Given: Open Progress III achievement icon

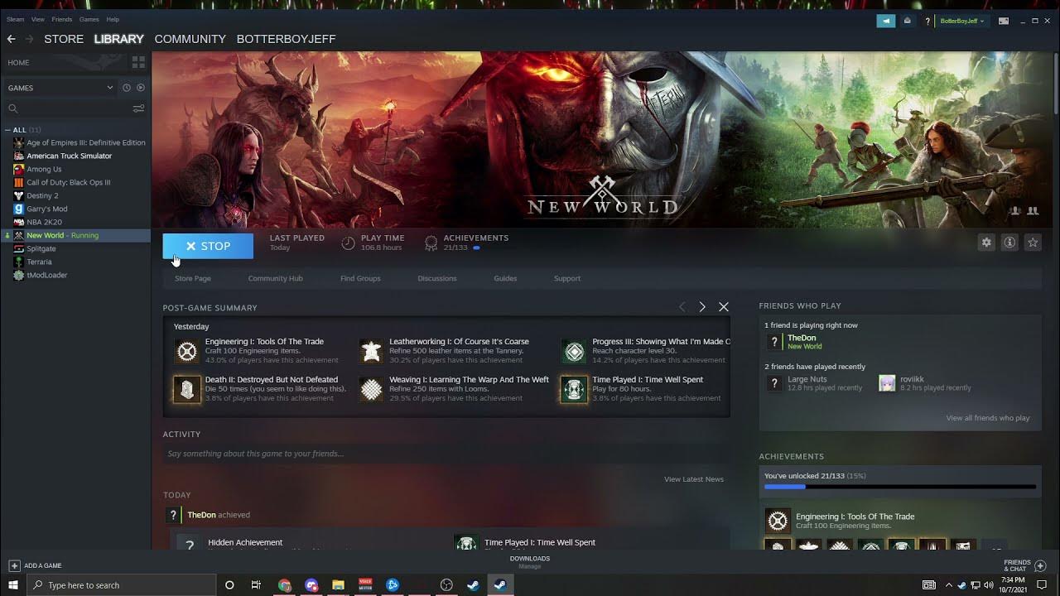Looking at the screenshot, I should [574, 351].
